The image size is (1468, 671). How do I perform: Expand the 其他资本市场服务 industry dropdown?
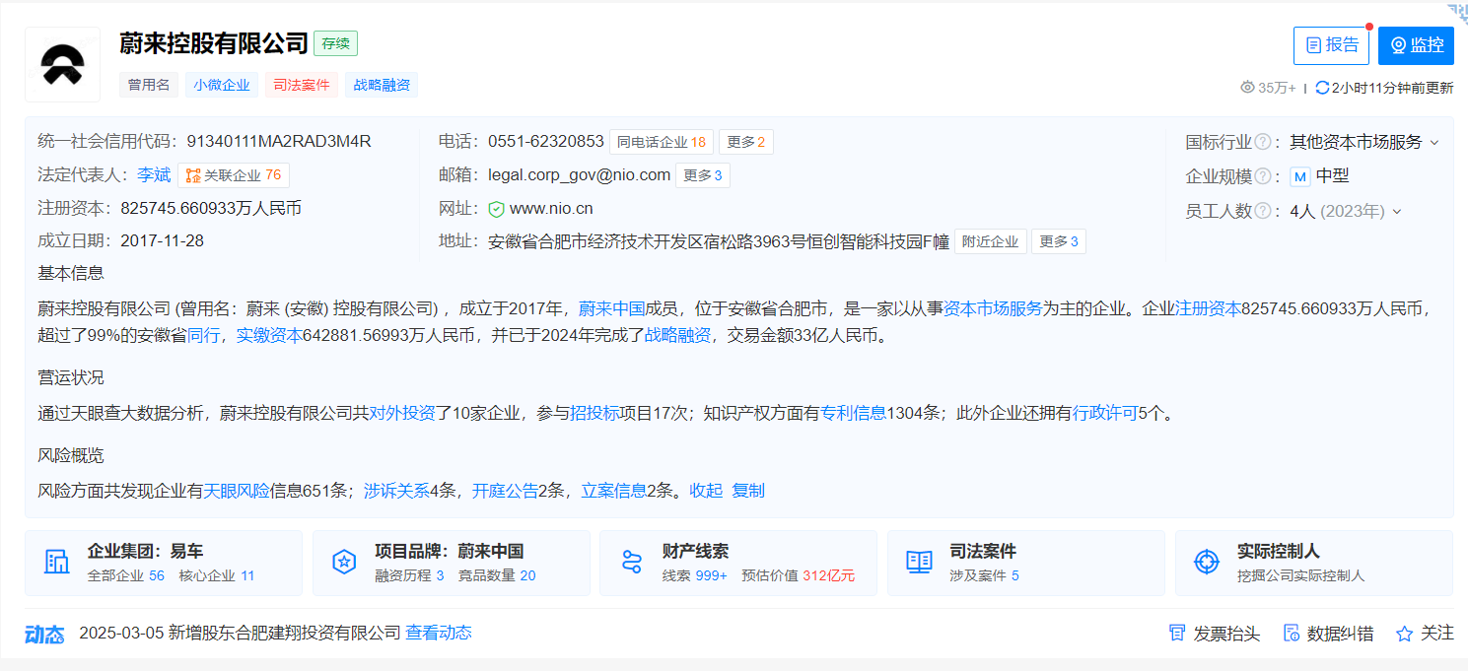(1434, 143)
